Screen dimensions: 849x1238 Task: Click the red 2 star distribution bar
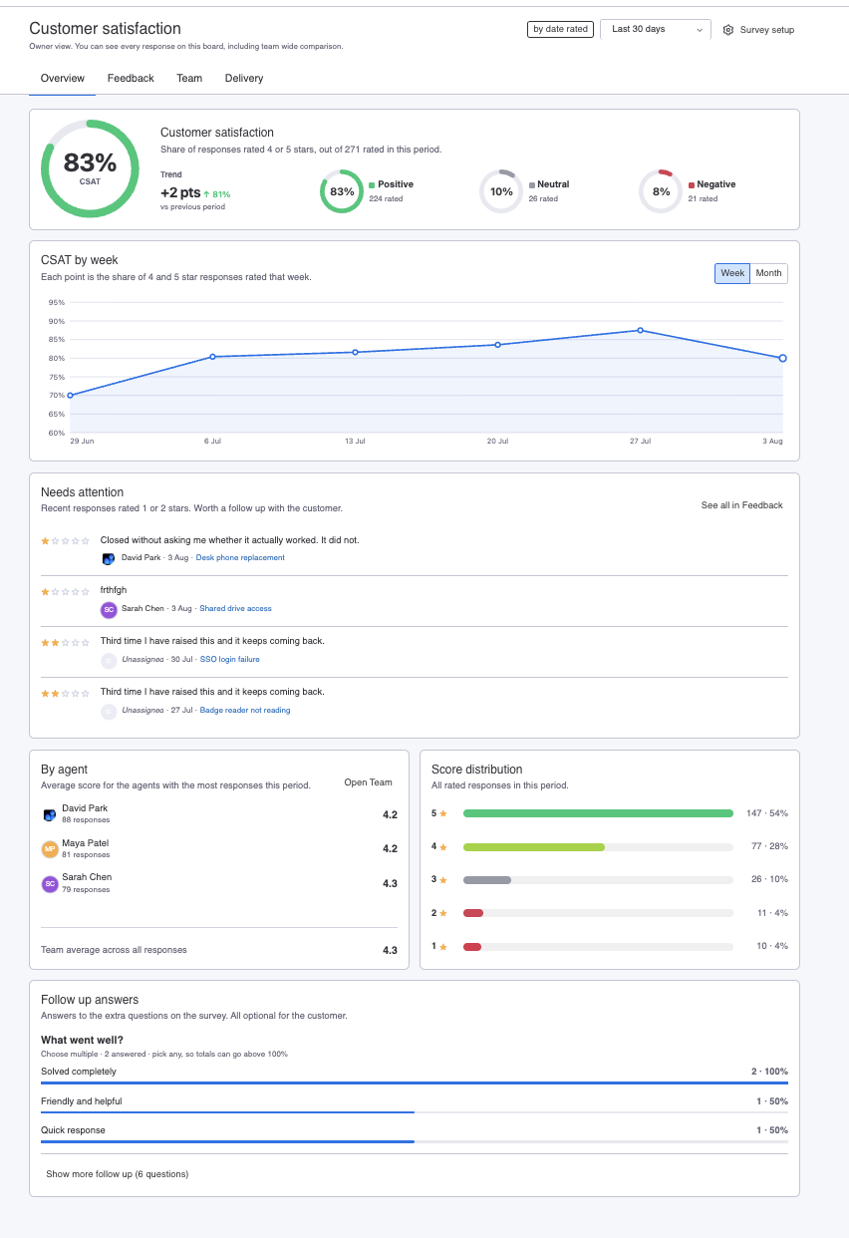click(x=473, y=913)
